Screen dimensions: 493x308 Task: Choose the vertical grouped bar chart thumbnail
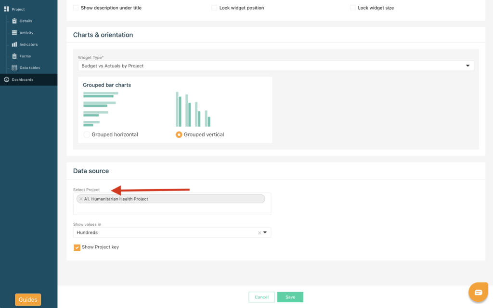193,109
